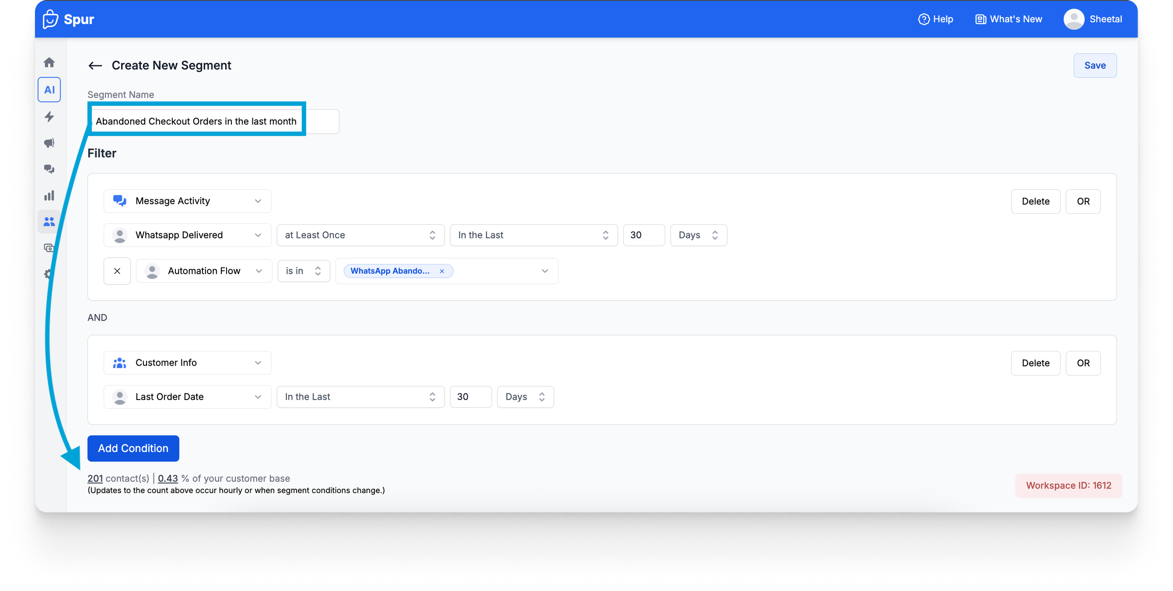Image resolution: width=1173 pixels, height=591 pixels.
Task: Click the Create New Segment heading
Action: [x=171, y=66]
